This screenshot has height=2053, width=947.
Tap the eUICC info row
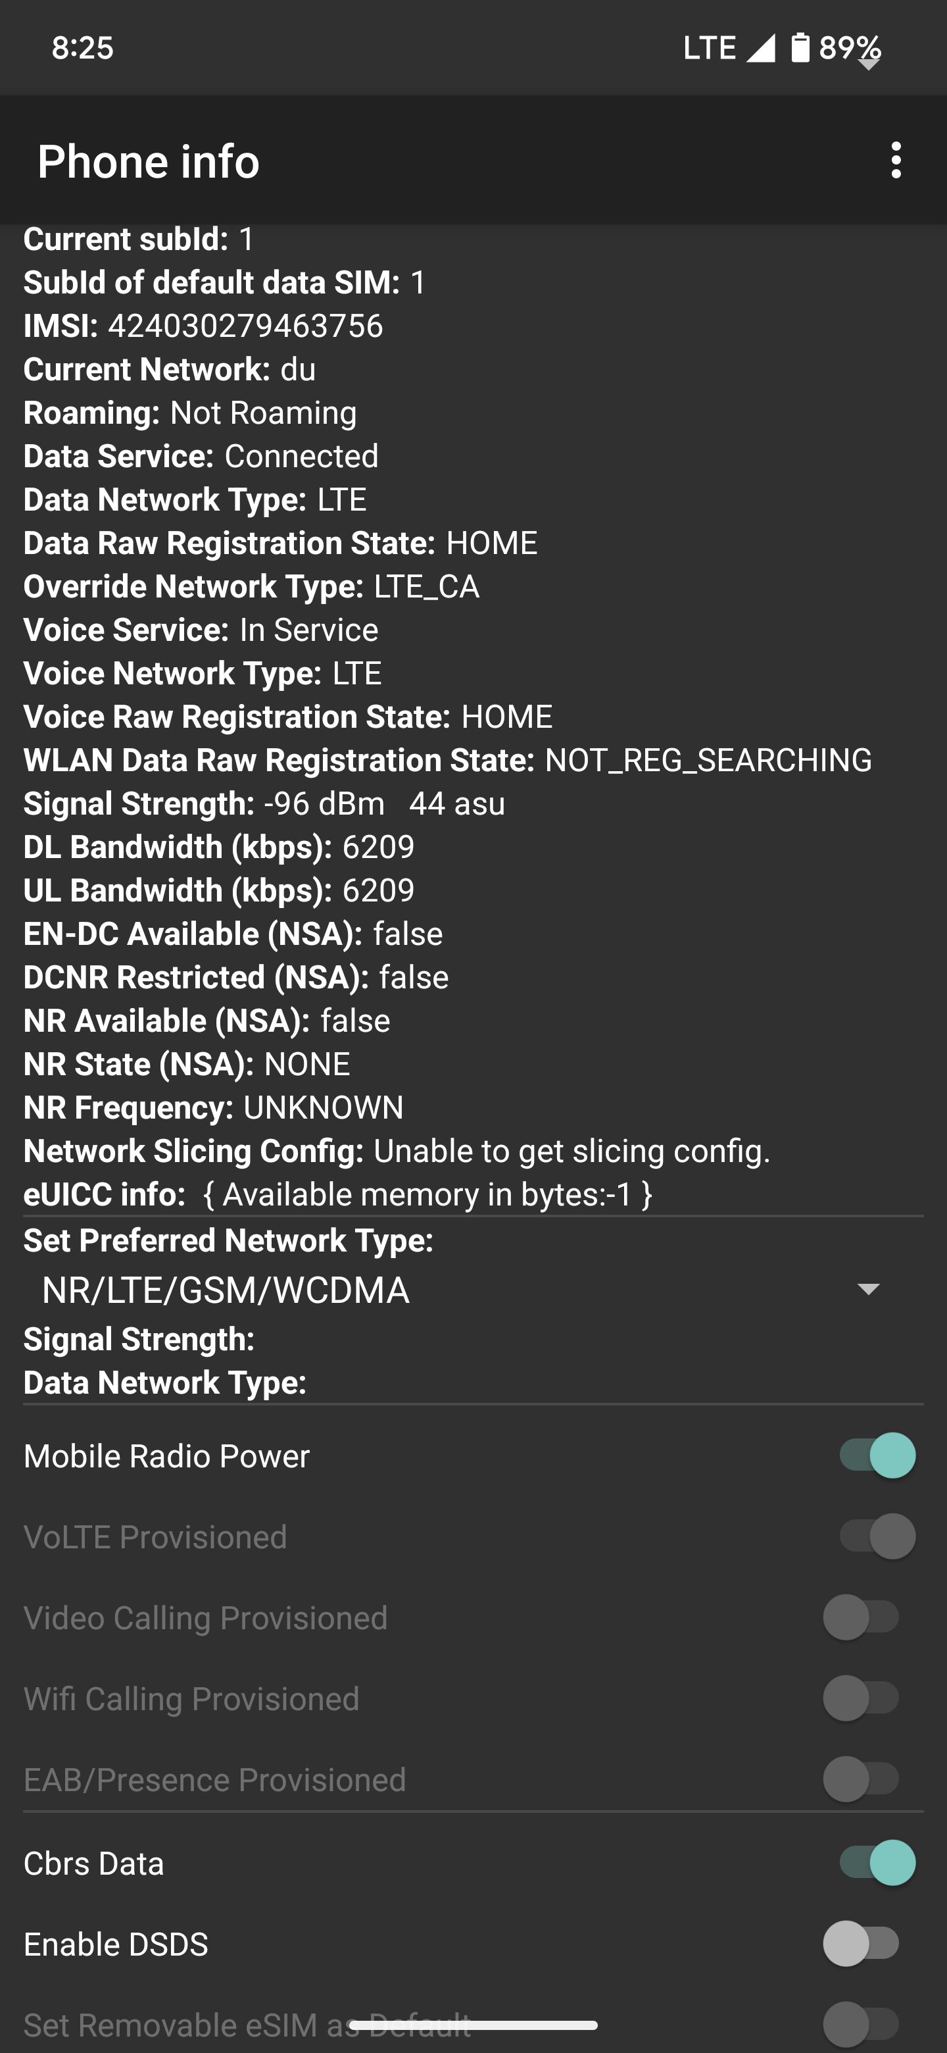click(x=338, y=1194)
